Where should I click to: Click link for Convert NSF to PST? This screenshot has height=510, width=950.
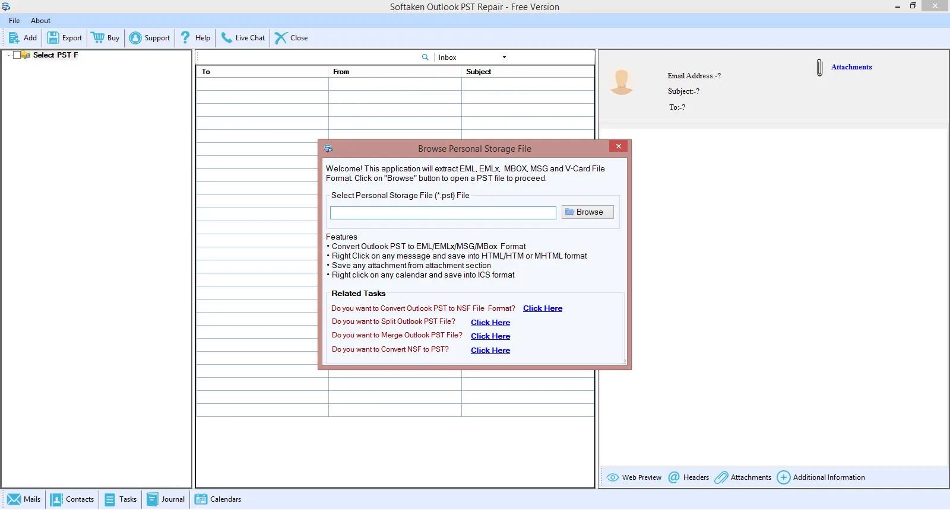click(x=490, y=350)
